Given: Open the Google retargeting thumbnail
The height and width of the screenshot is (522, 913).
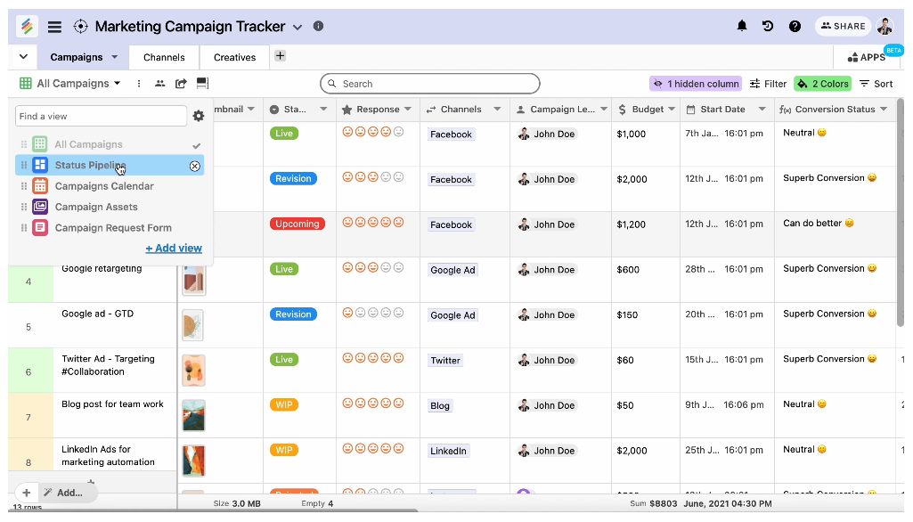Looking at the screenshot, I should (x=193, y=281).
